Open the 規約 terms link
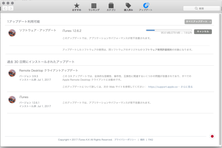222x148 pixels. pos(142,140)
